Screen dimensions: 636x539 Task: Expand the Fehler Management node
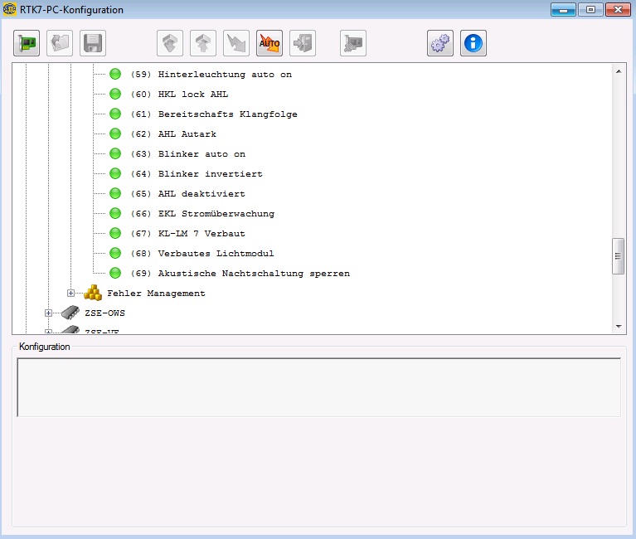[x=71, y=294]
